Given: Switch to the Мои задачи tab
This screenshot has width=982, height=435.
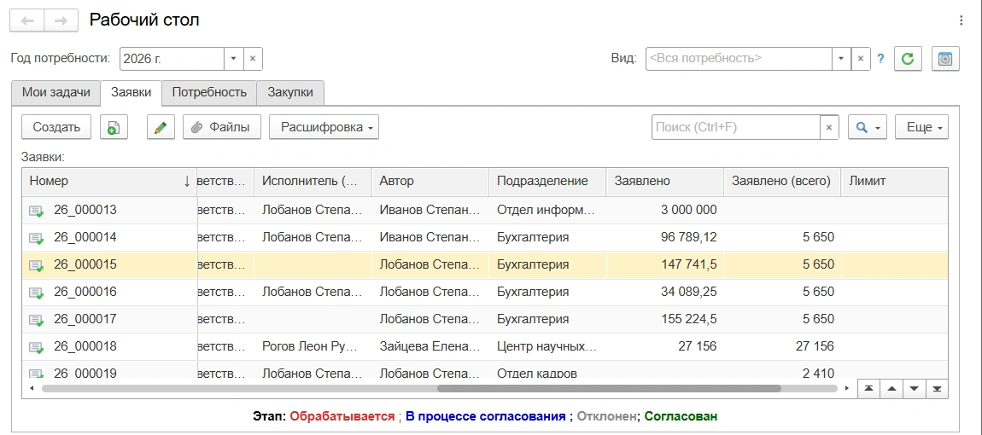Looking at the screenshot, I should pos(56,93).
